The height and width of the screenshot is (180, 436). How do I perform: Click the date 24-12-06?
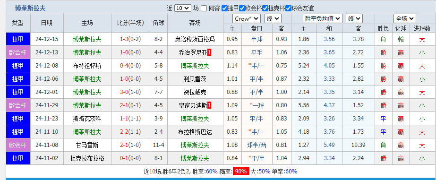47,79
